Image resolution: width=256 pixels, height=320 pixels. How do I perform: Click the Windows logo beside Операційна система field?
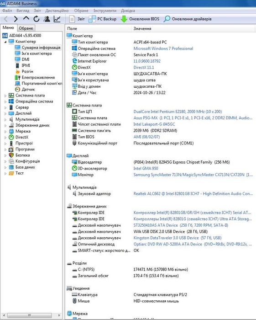click(74, 48)
